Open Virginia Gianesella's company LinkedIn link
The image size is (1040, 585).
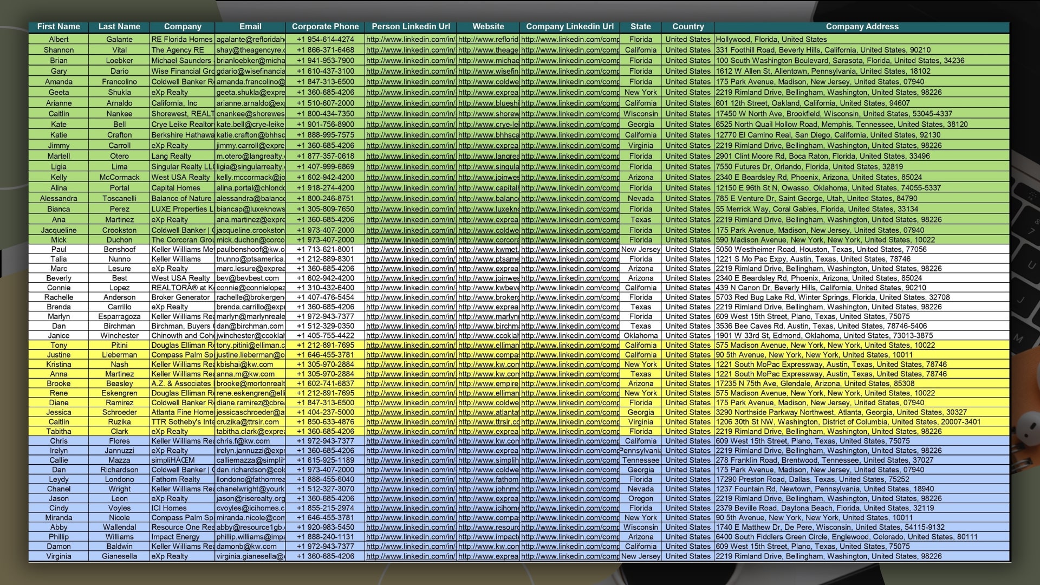click(x=570, y=556)
